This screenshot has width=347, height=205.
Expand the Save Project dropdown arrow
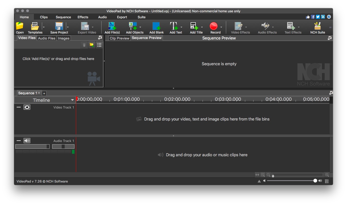pos(68,27)
